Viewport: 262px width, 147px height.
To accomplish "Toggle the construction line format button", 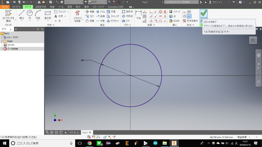I will click(184, 12).
